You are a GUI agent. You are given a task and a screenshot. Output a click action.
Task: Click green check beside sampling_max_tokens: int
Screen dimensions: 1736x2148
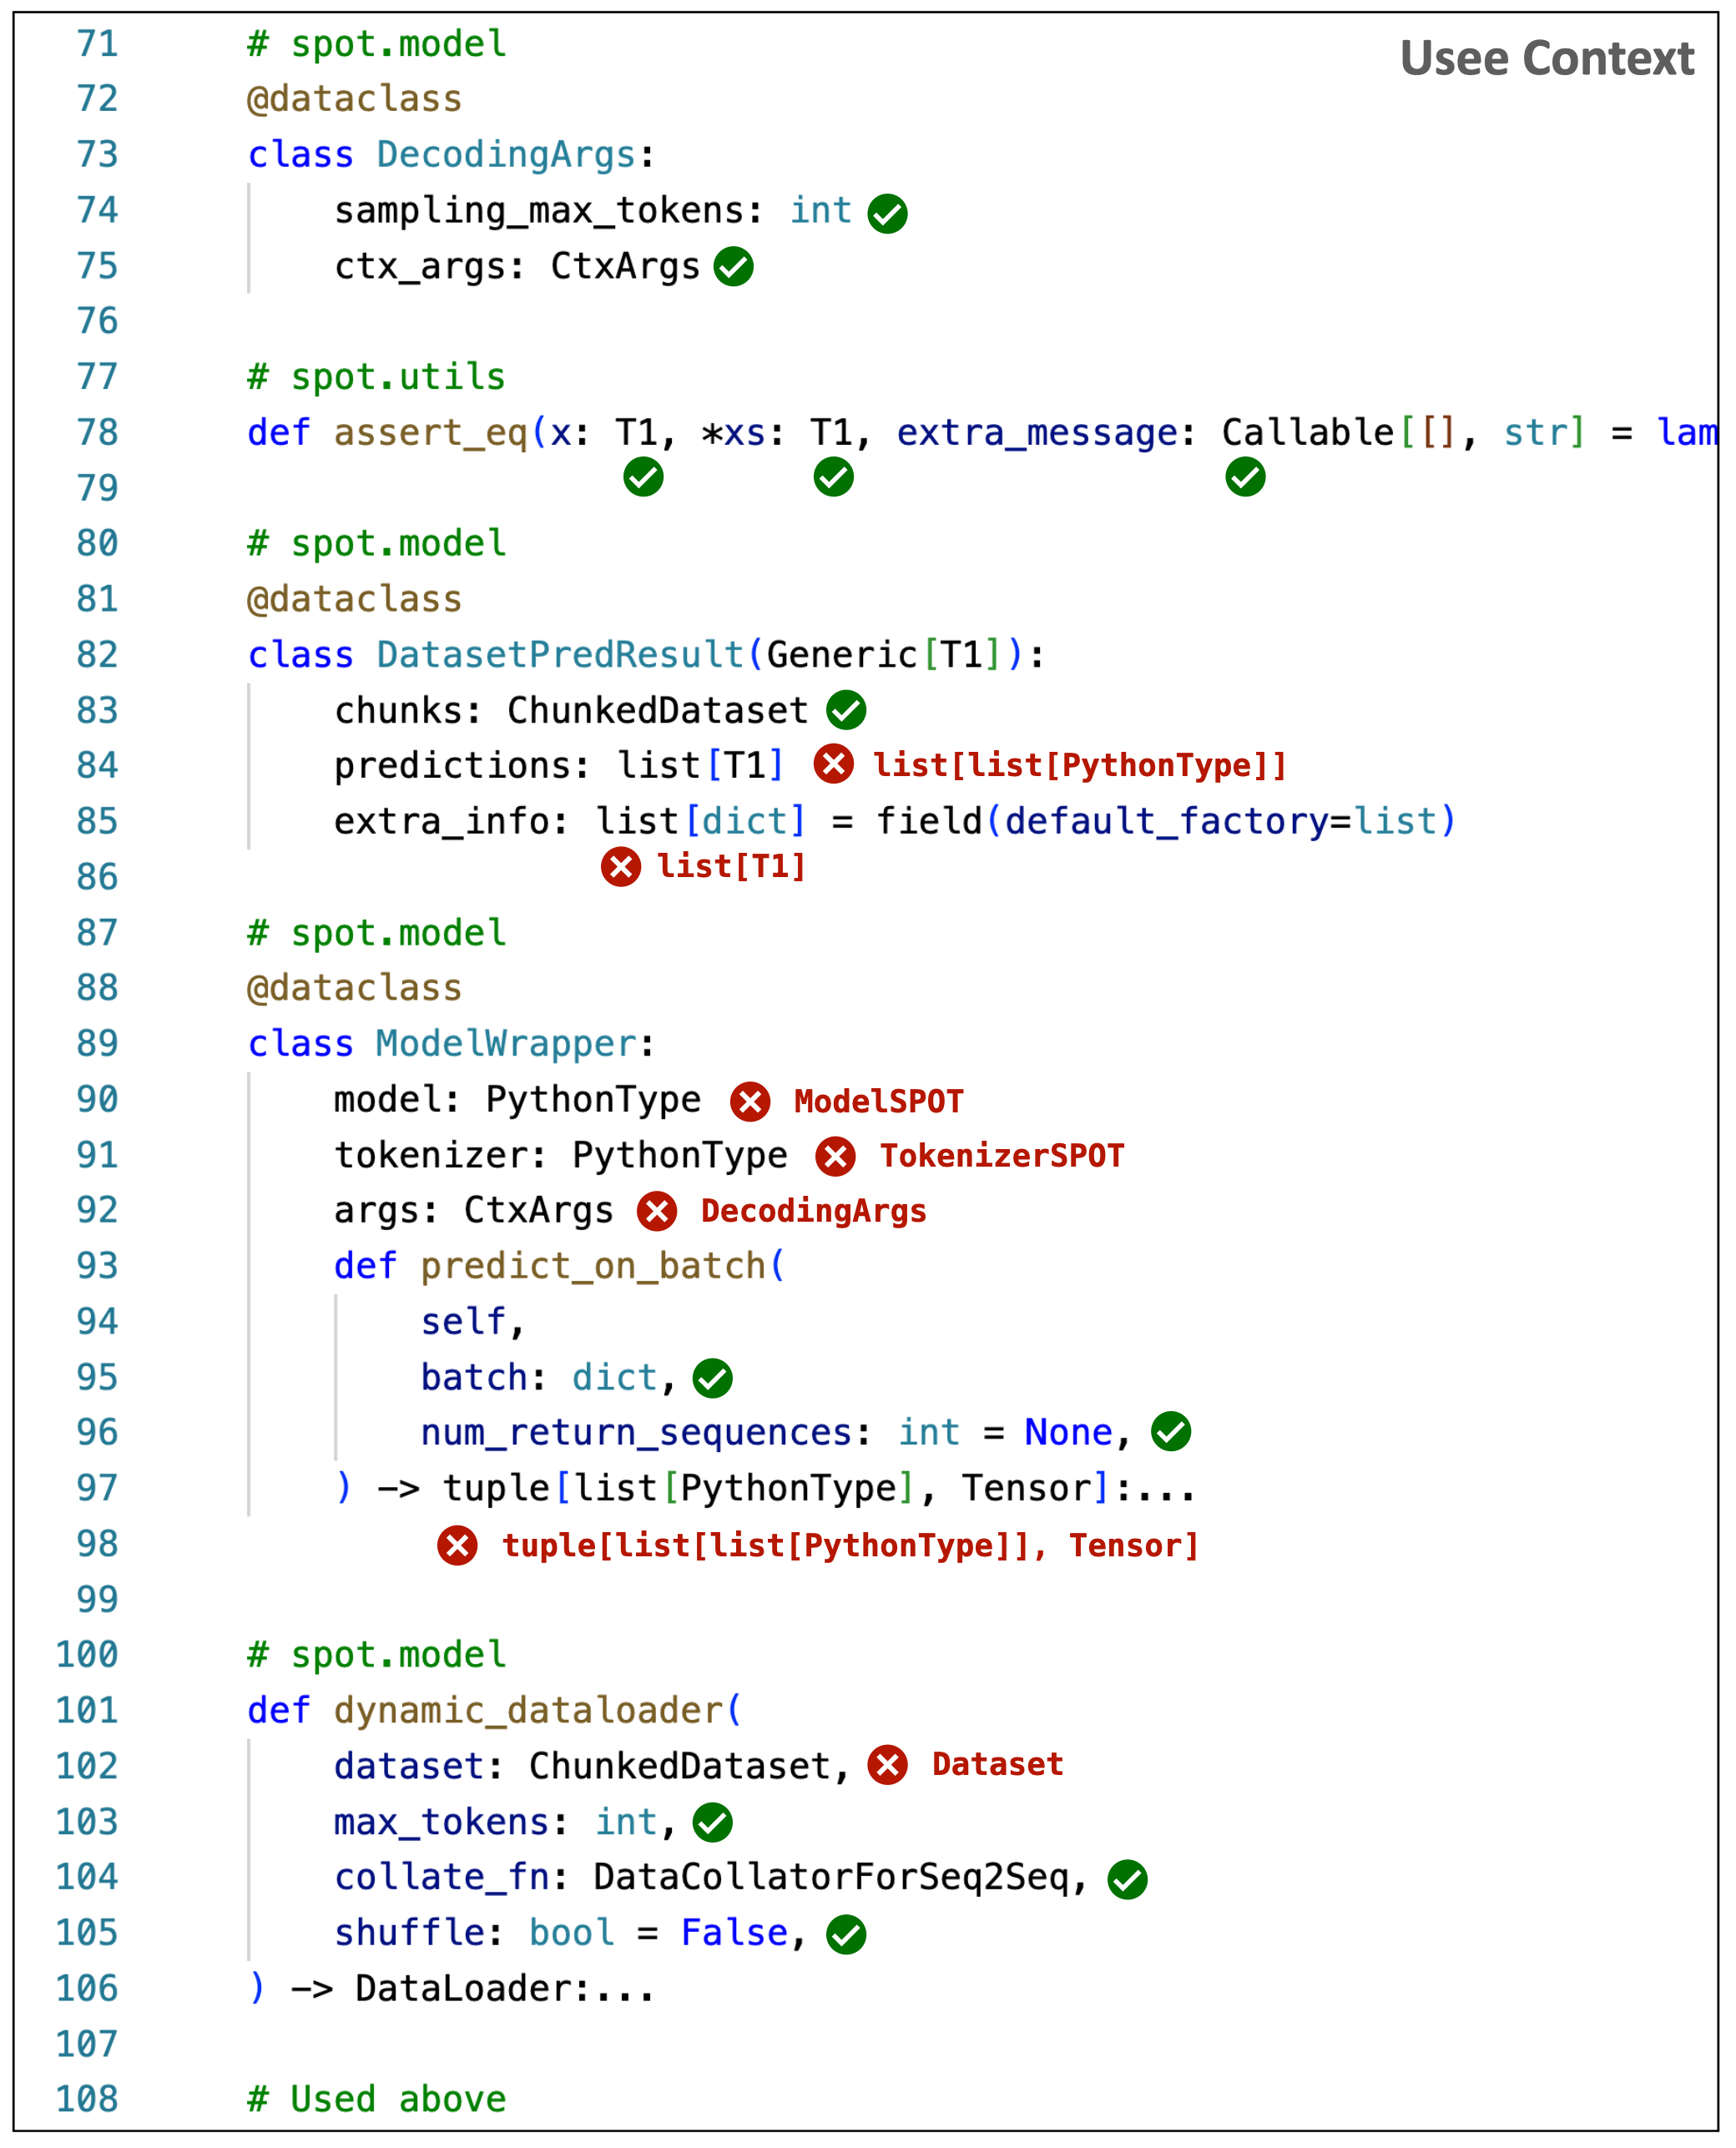coord(887,213)
